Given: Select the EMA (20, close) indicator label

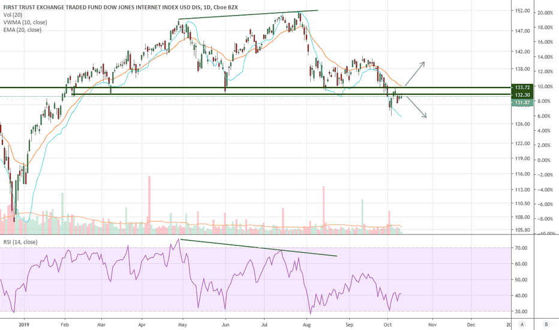Looking at the screenshot, I should (22, 29).
